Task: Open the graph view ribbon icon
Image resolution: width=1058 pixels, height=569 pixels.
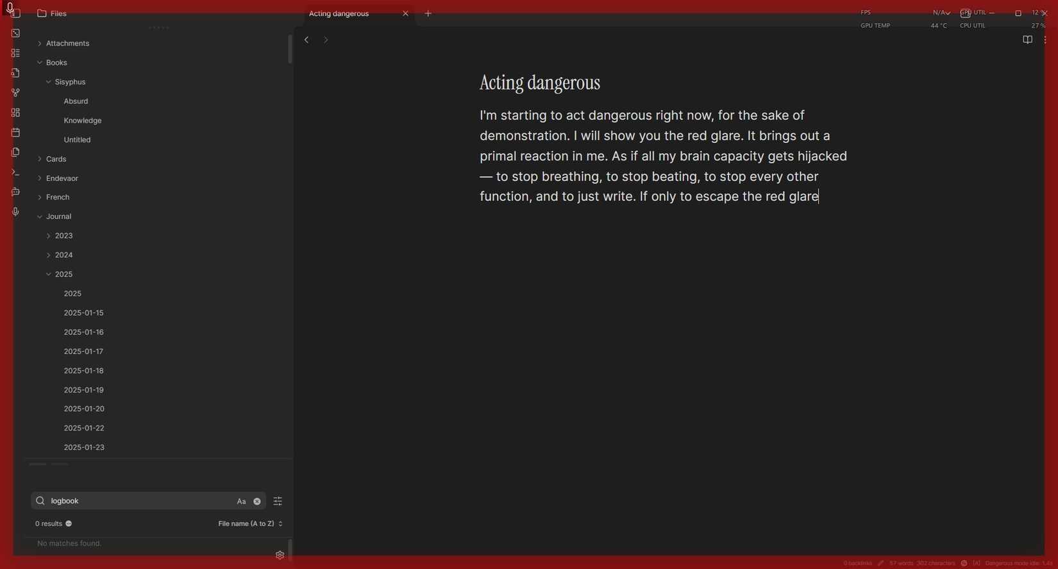Action: pyautogui.click(x=15, y=93)
